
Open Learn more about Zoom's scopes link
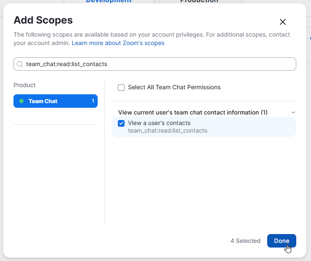tap(118, 43)
